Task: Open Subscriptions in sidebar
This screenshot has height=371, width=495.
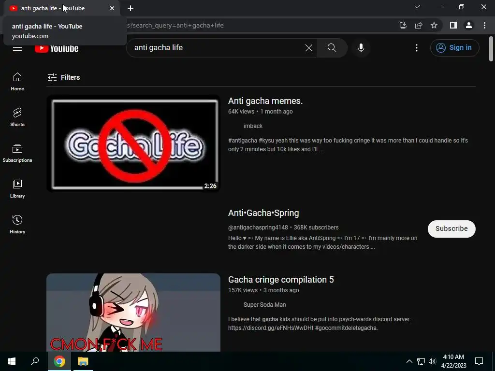Action: pos(17,153)
